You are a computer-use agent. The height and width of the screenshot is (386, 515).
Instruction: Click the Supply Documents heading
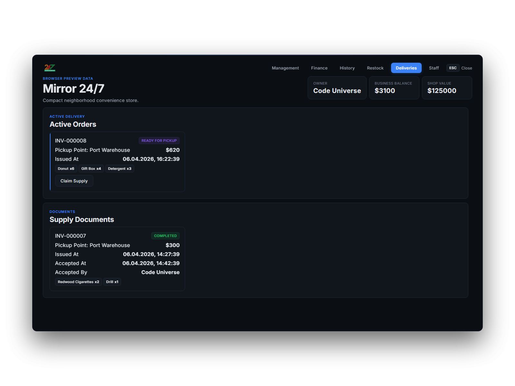click(x=82, y=219)
